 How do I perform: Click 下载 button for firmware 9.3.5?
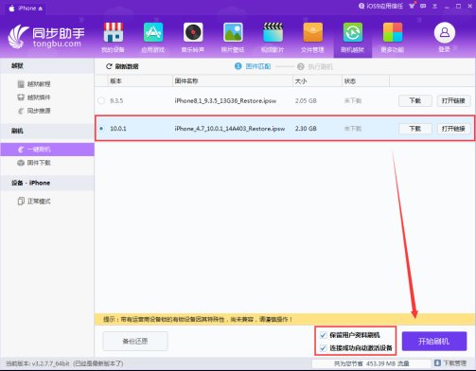click(415, 100)
